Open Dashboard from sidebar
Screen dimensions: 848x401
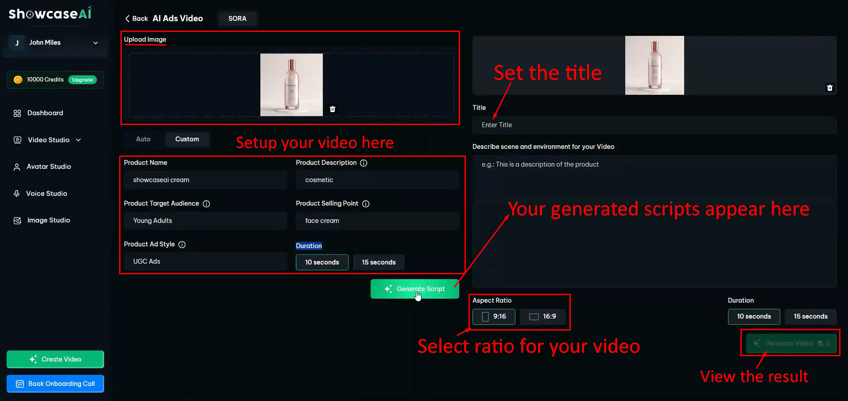point(45,113)
